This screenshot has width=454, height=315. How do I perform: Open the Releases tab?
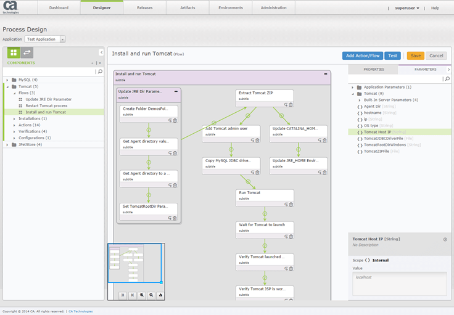pyautogui.click(x=145, y=8)
